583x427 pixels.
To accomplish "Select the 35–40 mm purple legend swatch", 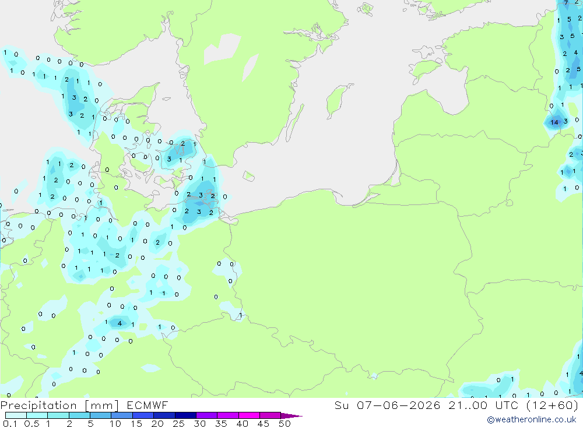I will [x=228, y=415].
